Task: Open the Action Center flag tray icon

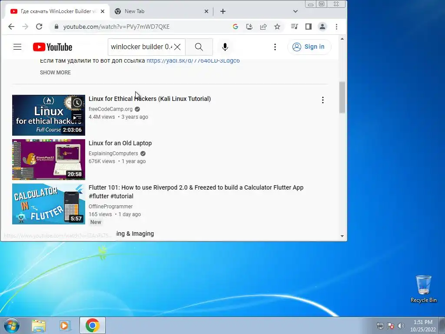Action: point(391,326)
